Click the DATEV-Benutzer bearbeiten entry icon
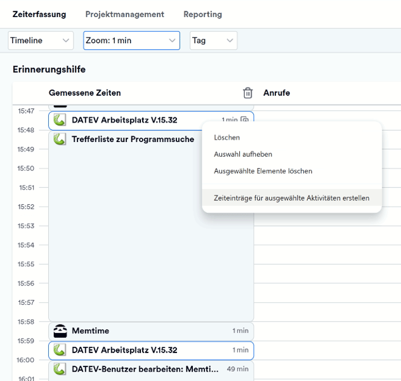The image size is (401, 381). 60,369
